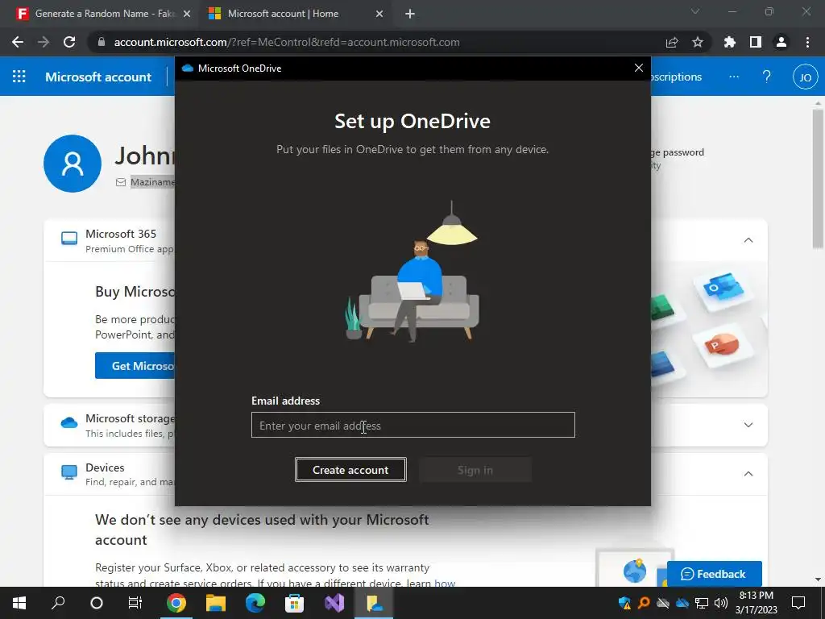The image size is (825, 619).
Task: Open the network tray icon
Action: [x=702, y=603]
